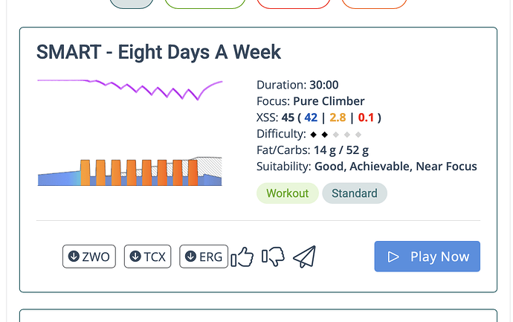
Task: Send workout using paper plane icon
Action: click(304, 257)
